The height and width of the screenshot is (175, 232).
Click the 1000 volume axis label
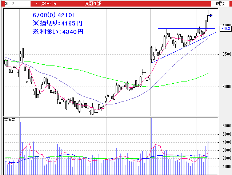point(226,167)
